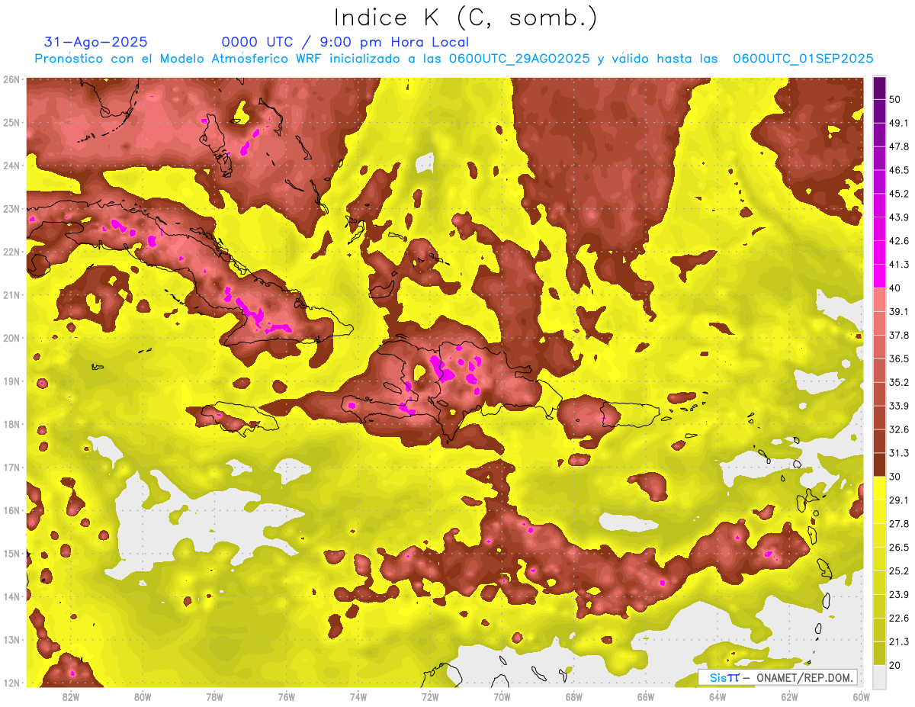Click the colorbar label "42.6"
The width and height of the screenshot is (915, 707).
(899, 241)
